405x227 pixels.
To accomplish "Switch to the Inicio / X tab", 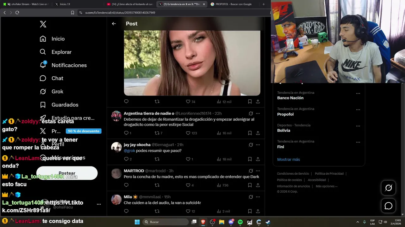I will (65, 4).
